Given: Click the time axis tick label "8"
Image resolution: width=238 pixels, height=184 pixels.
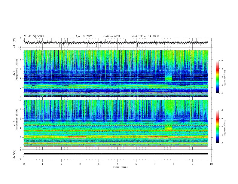Looking at the screenshot, I should click(174, 164).
